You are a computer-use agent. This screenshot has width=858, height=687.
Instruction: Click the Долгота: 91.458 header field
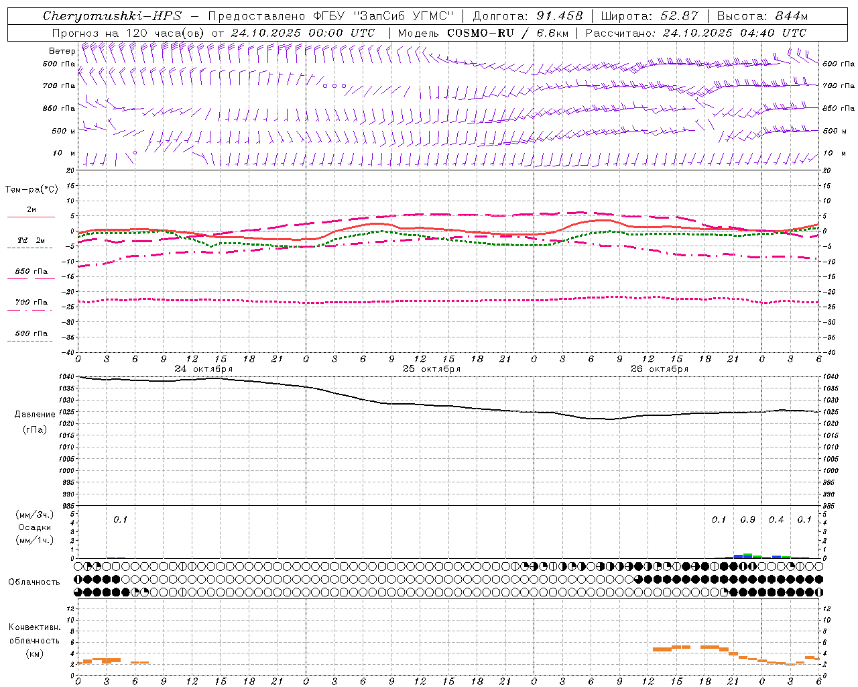click(528, 16)
